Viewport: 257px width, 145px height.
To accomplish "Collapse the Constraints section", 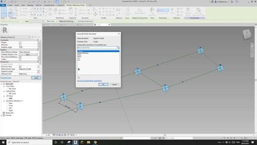I will click(38, 40).
